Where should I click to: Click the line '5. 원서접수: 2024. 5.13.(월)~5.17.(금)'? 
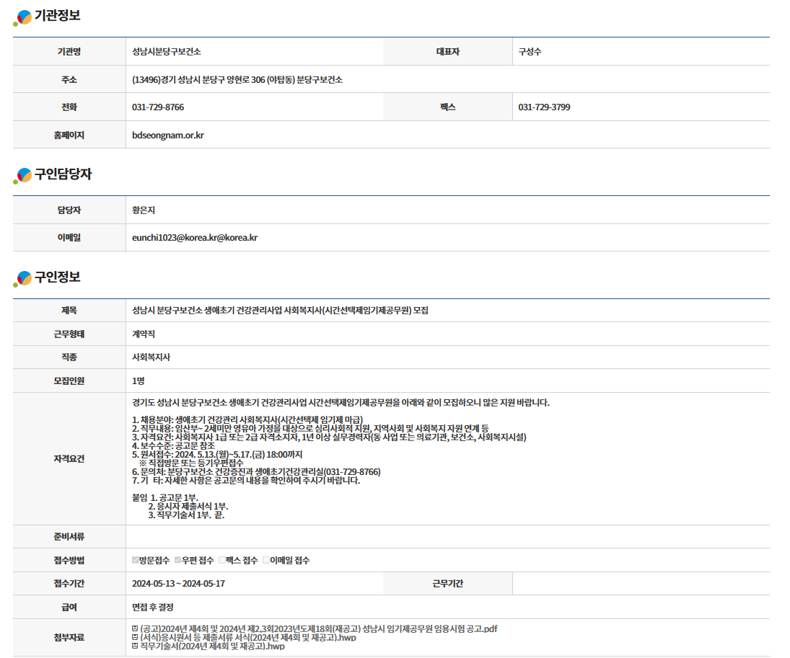coord(217,455)
